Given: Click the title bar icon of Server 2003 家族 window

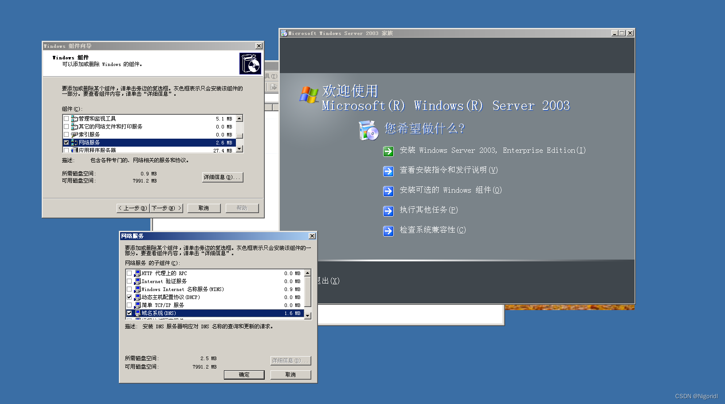Looking at the screenshot, I should [x=284, y=33].
